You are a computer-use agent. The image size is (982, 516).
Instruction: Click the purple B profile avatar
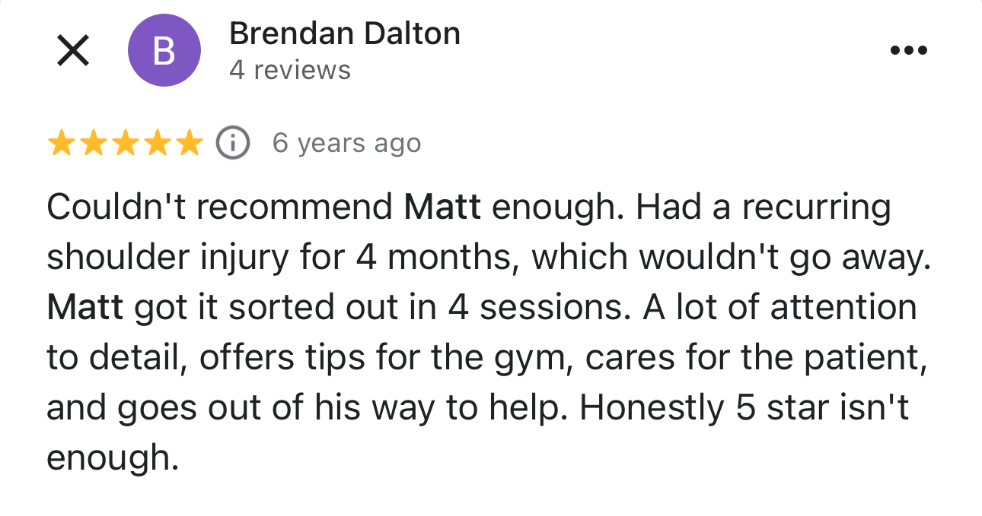tap(164, 51)
